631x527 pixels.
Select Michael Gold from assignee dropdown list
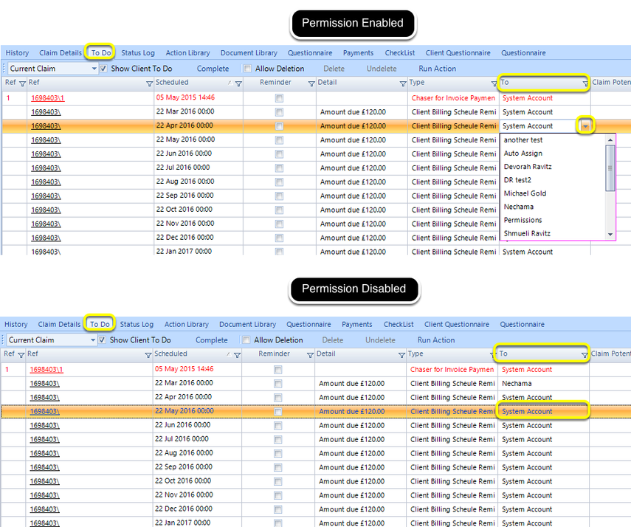[x=525, y=193]
